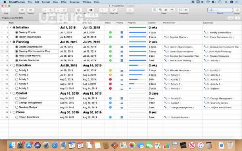
Task: Click the successor link icon for Support
Action: 205,98
